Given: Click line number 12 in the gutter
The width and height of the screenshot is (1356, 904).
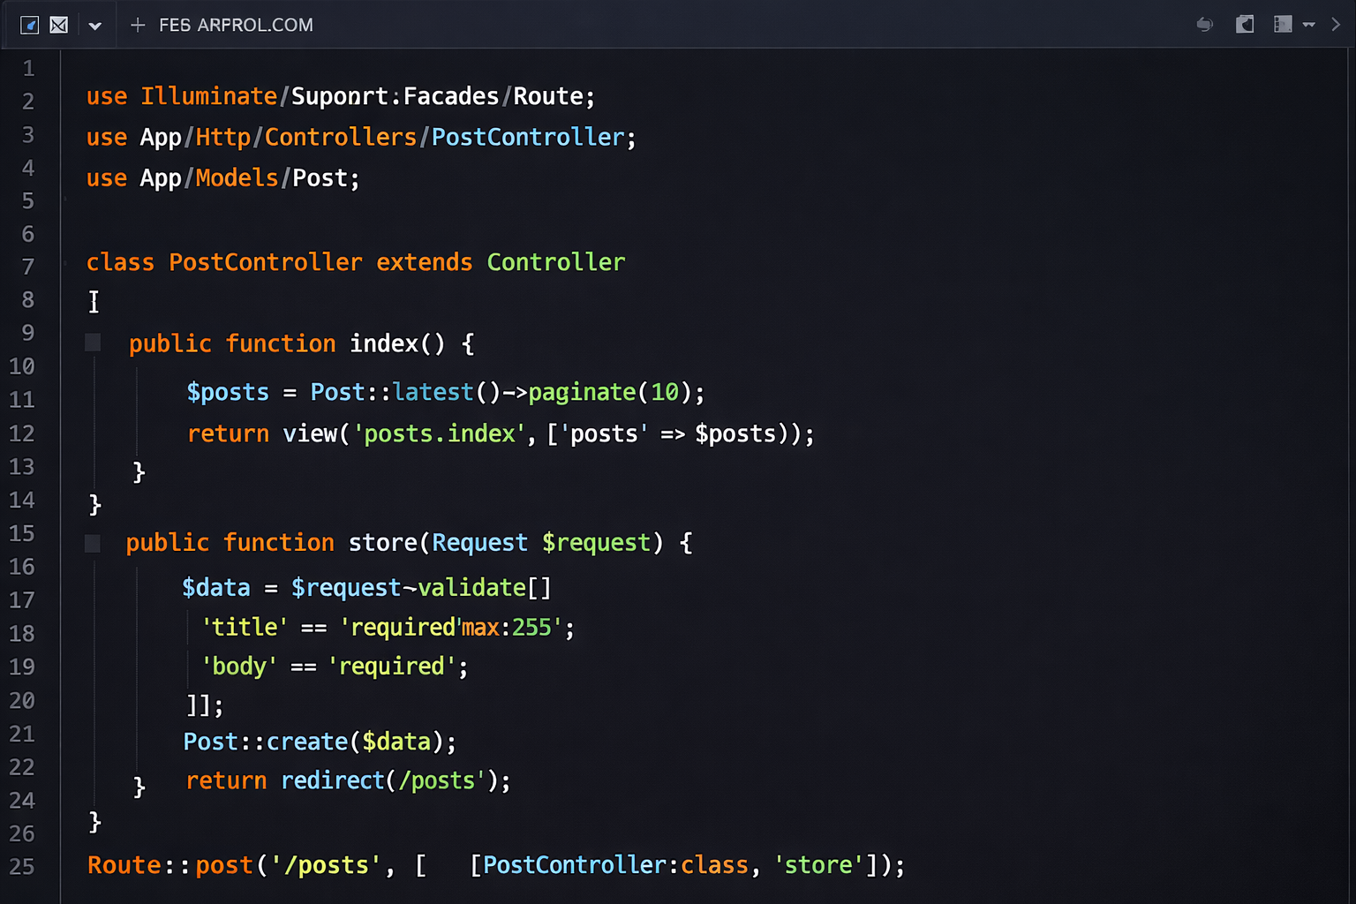Looking at the screenshot, I should click(x=22, y=433).
